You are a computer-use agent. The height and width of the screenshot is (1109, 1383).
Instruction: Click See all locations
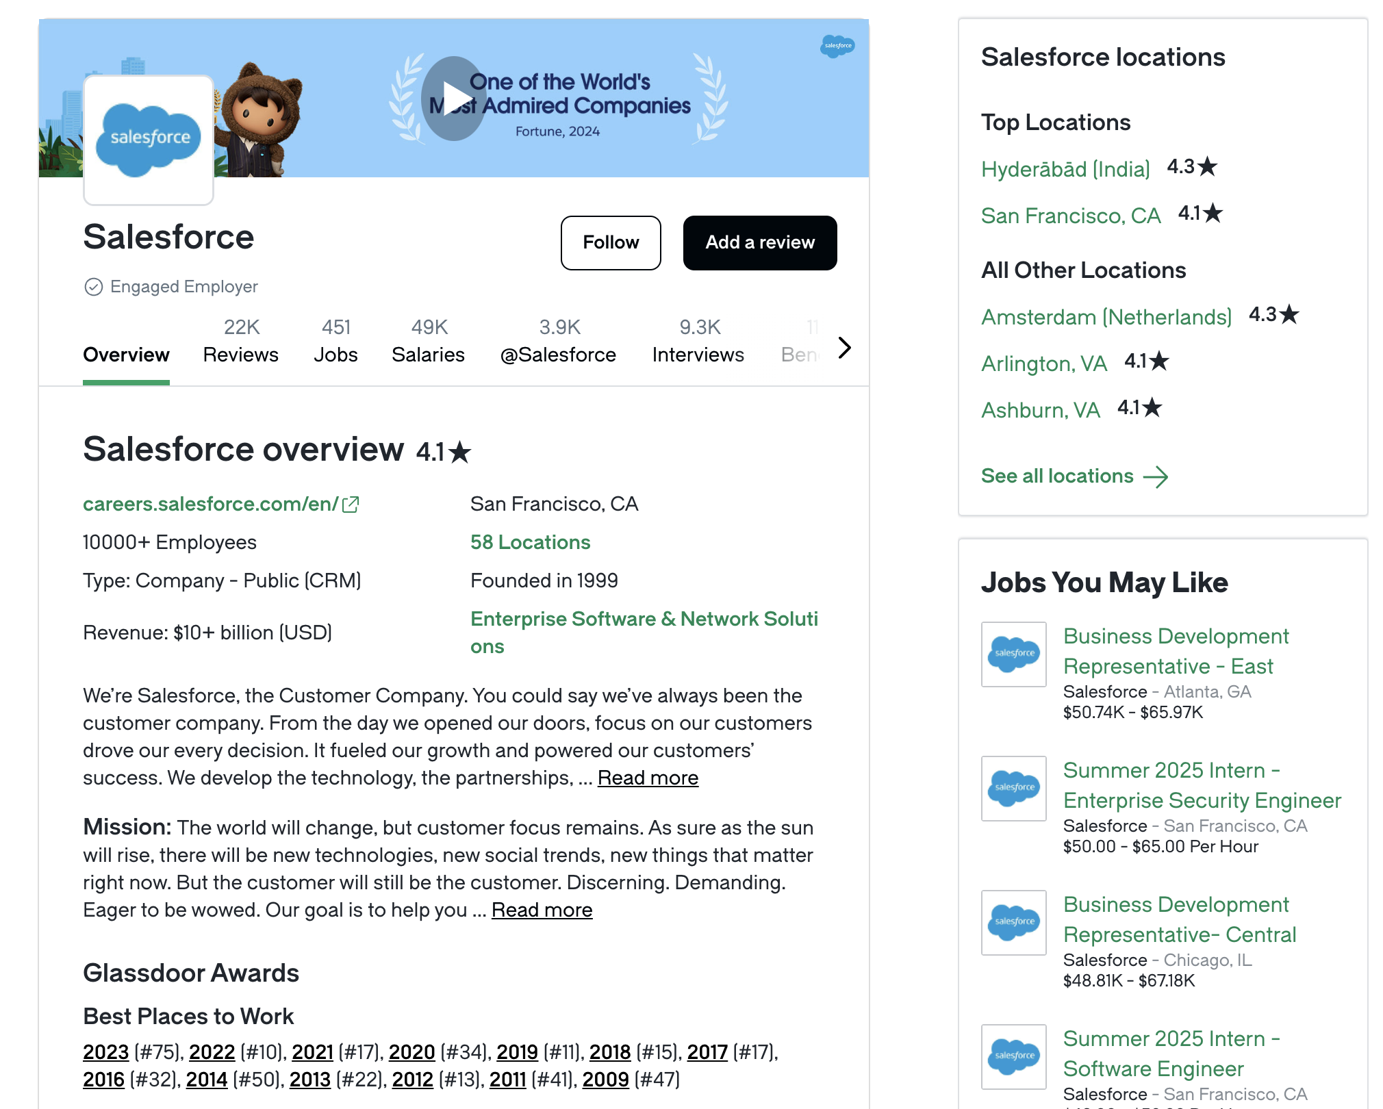point(1057,476)
